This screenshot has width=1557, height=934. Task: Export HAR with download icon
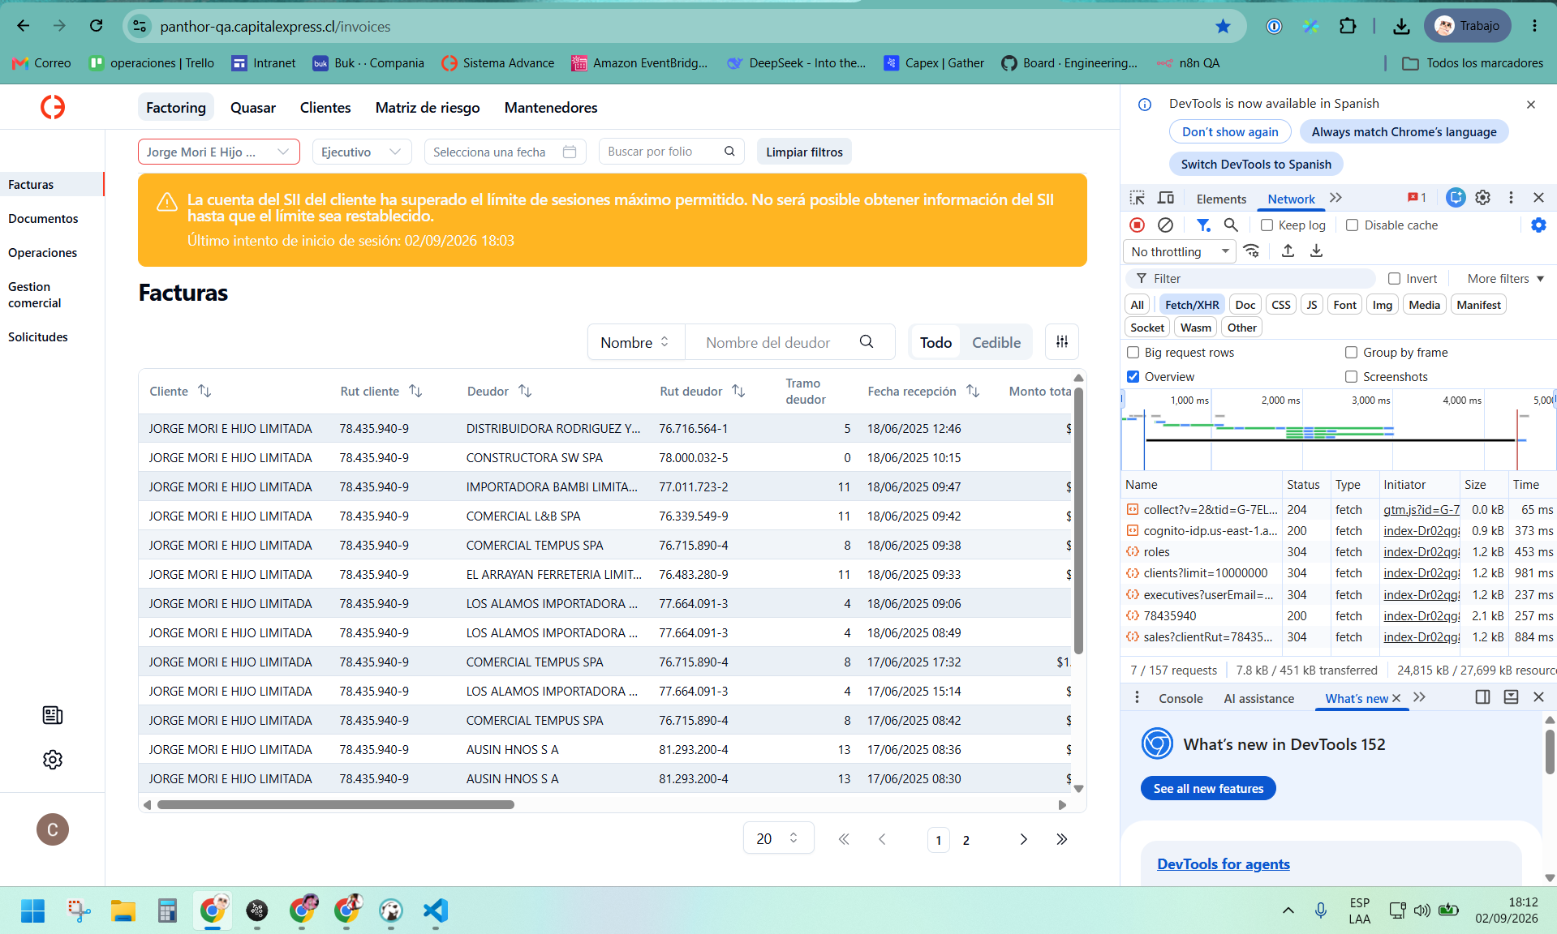(1316, 251)
